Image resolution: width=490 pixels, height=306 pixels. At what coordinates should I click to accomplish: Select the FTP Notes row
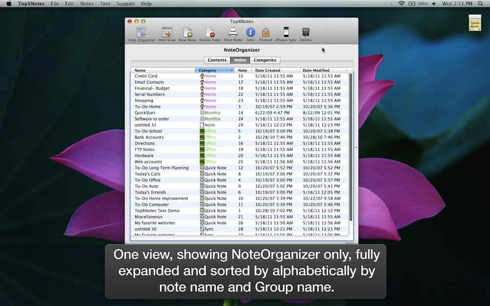(x=240, y=149)
